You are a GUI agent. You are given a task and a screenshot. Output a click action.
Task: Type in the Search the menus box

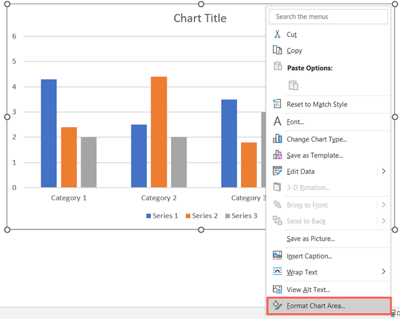tap(328, 17)
